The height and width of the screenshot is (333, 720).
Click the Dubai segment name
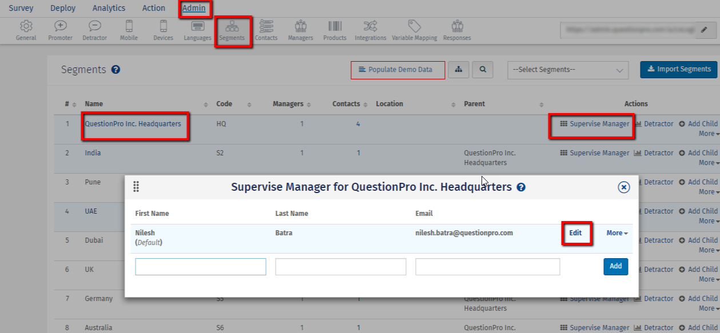point(94,240)
